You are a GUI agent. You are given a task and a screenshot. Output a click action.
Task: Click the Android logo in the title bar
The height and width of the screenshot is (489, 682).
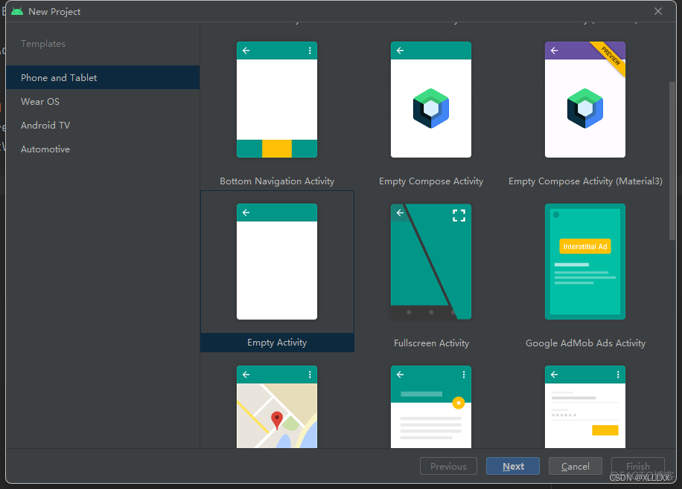(x=17, y=11)
